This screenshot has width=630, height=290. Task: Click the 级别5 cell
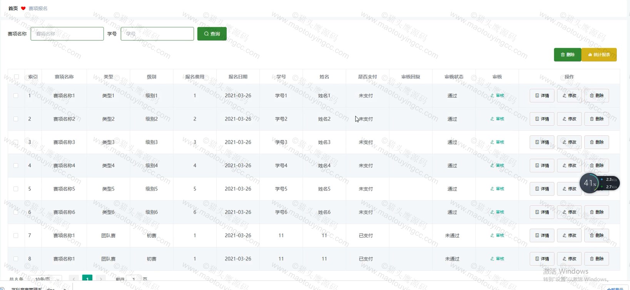(x=151, y=189)
